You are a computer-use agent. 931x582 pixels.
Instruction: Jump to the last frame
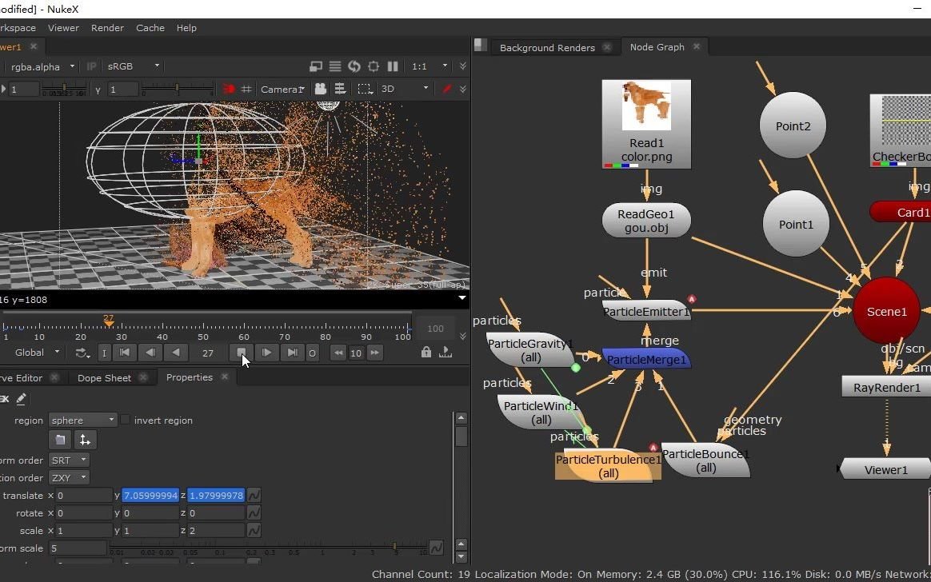pos(293,353)
